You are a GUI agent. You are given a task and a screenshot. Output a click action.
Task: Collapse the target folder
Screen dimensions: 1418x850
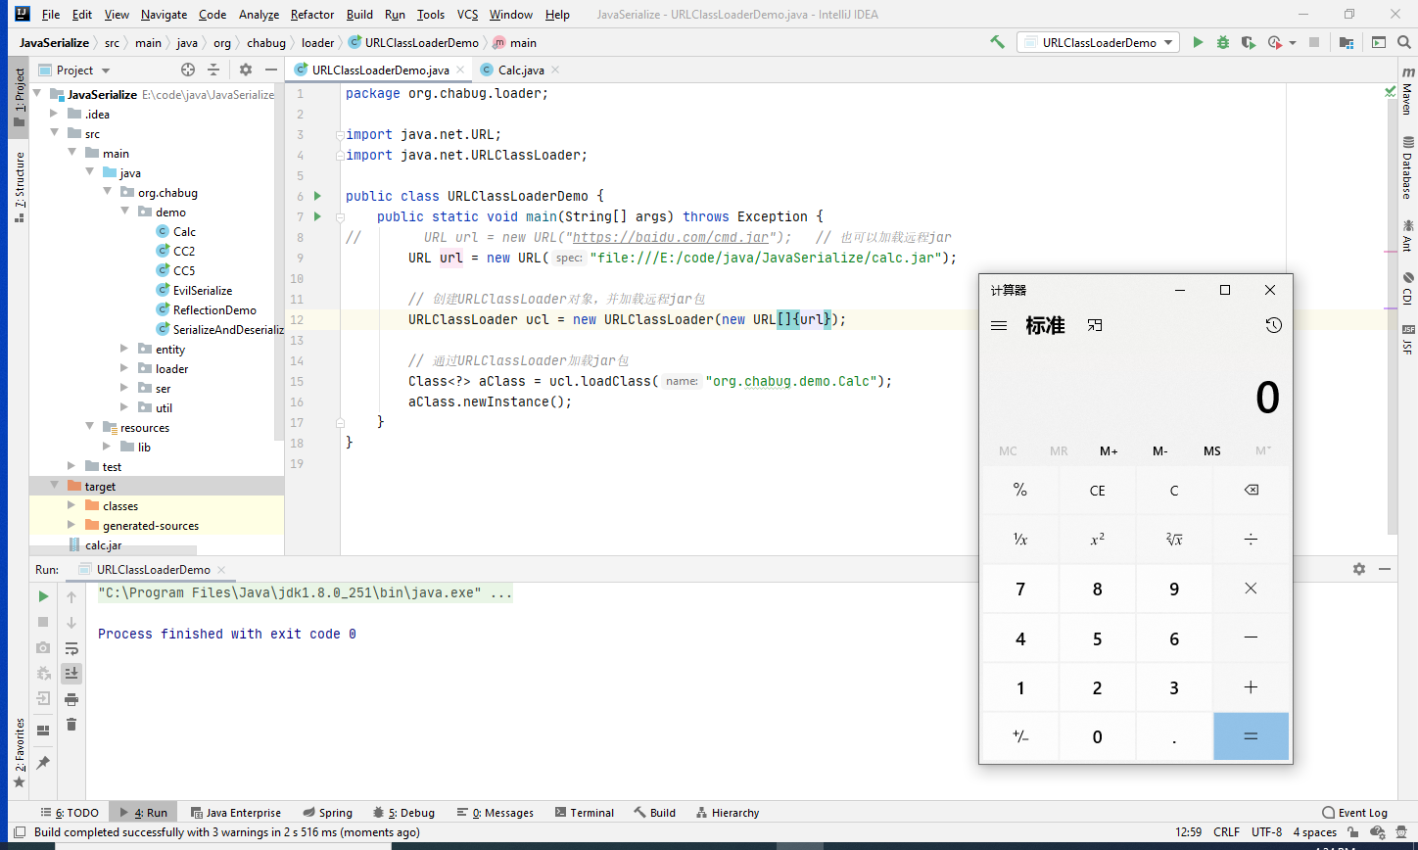[x=55, y=486]
